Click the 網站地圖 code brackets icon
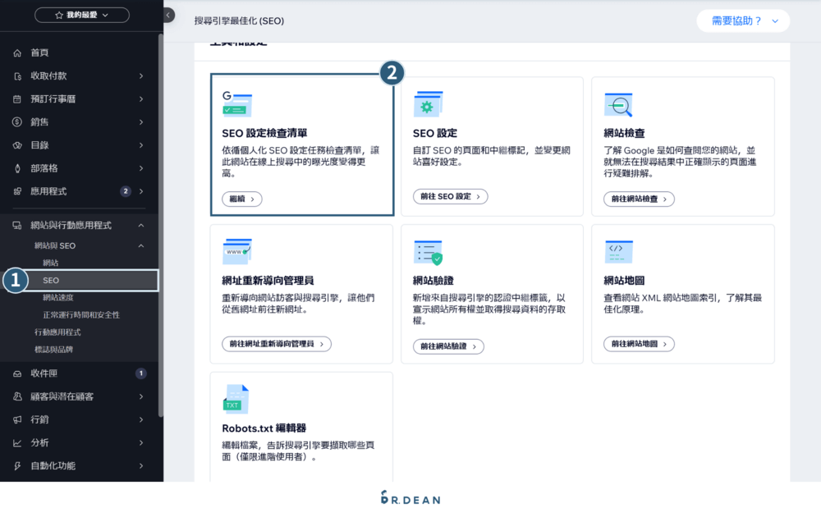 [x=617, y=251]
